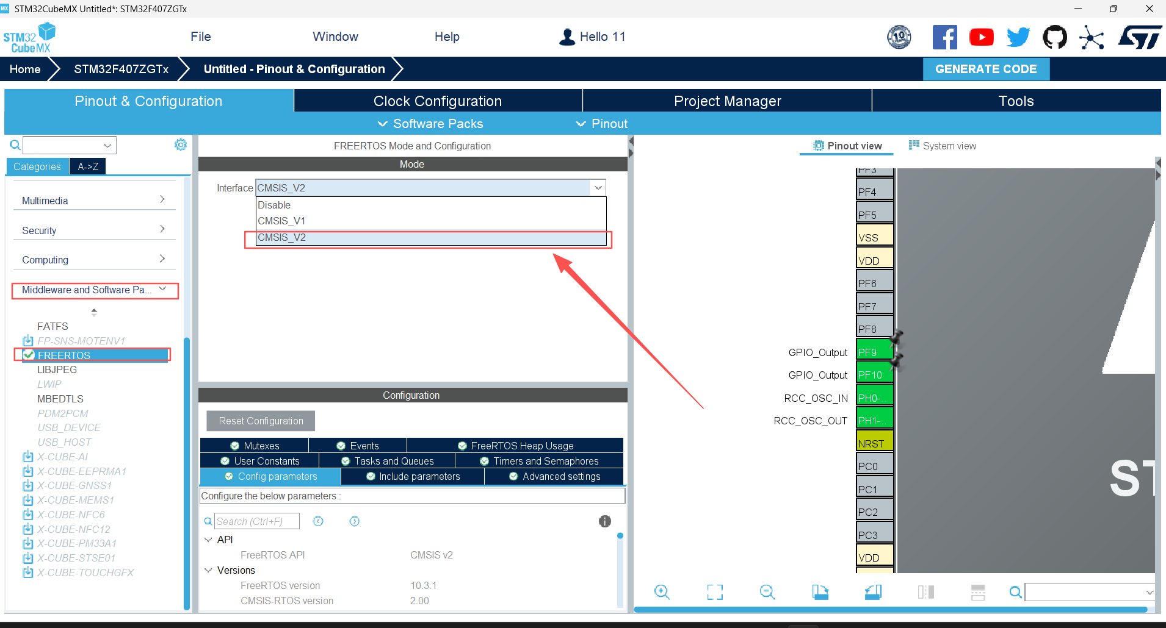The height and width of the screenshot is (628, 1166).
Task: Click the parameter search field
Action: (x=256, y=521)
